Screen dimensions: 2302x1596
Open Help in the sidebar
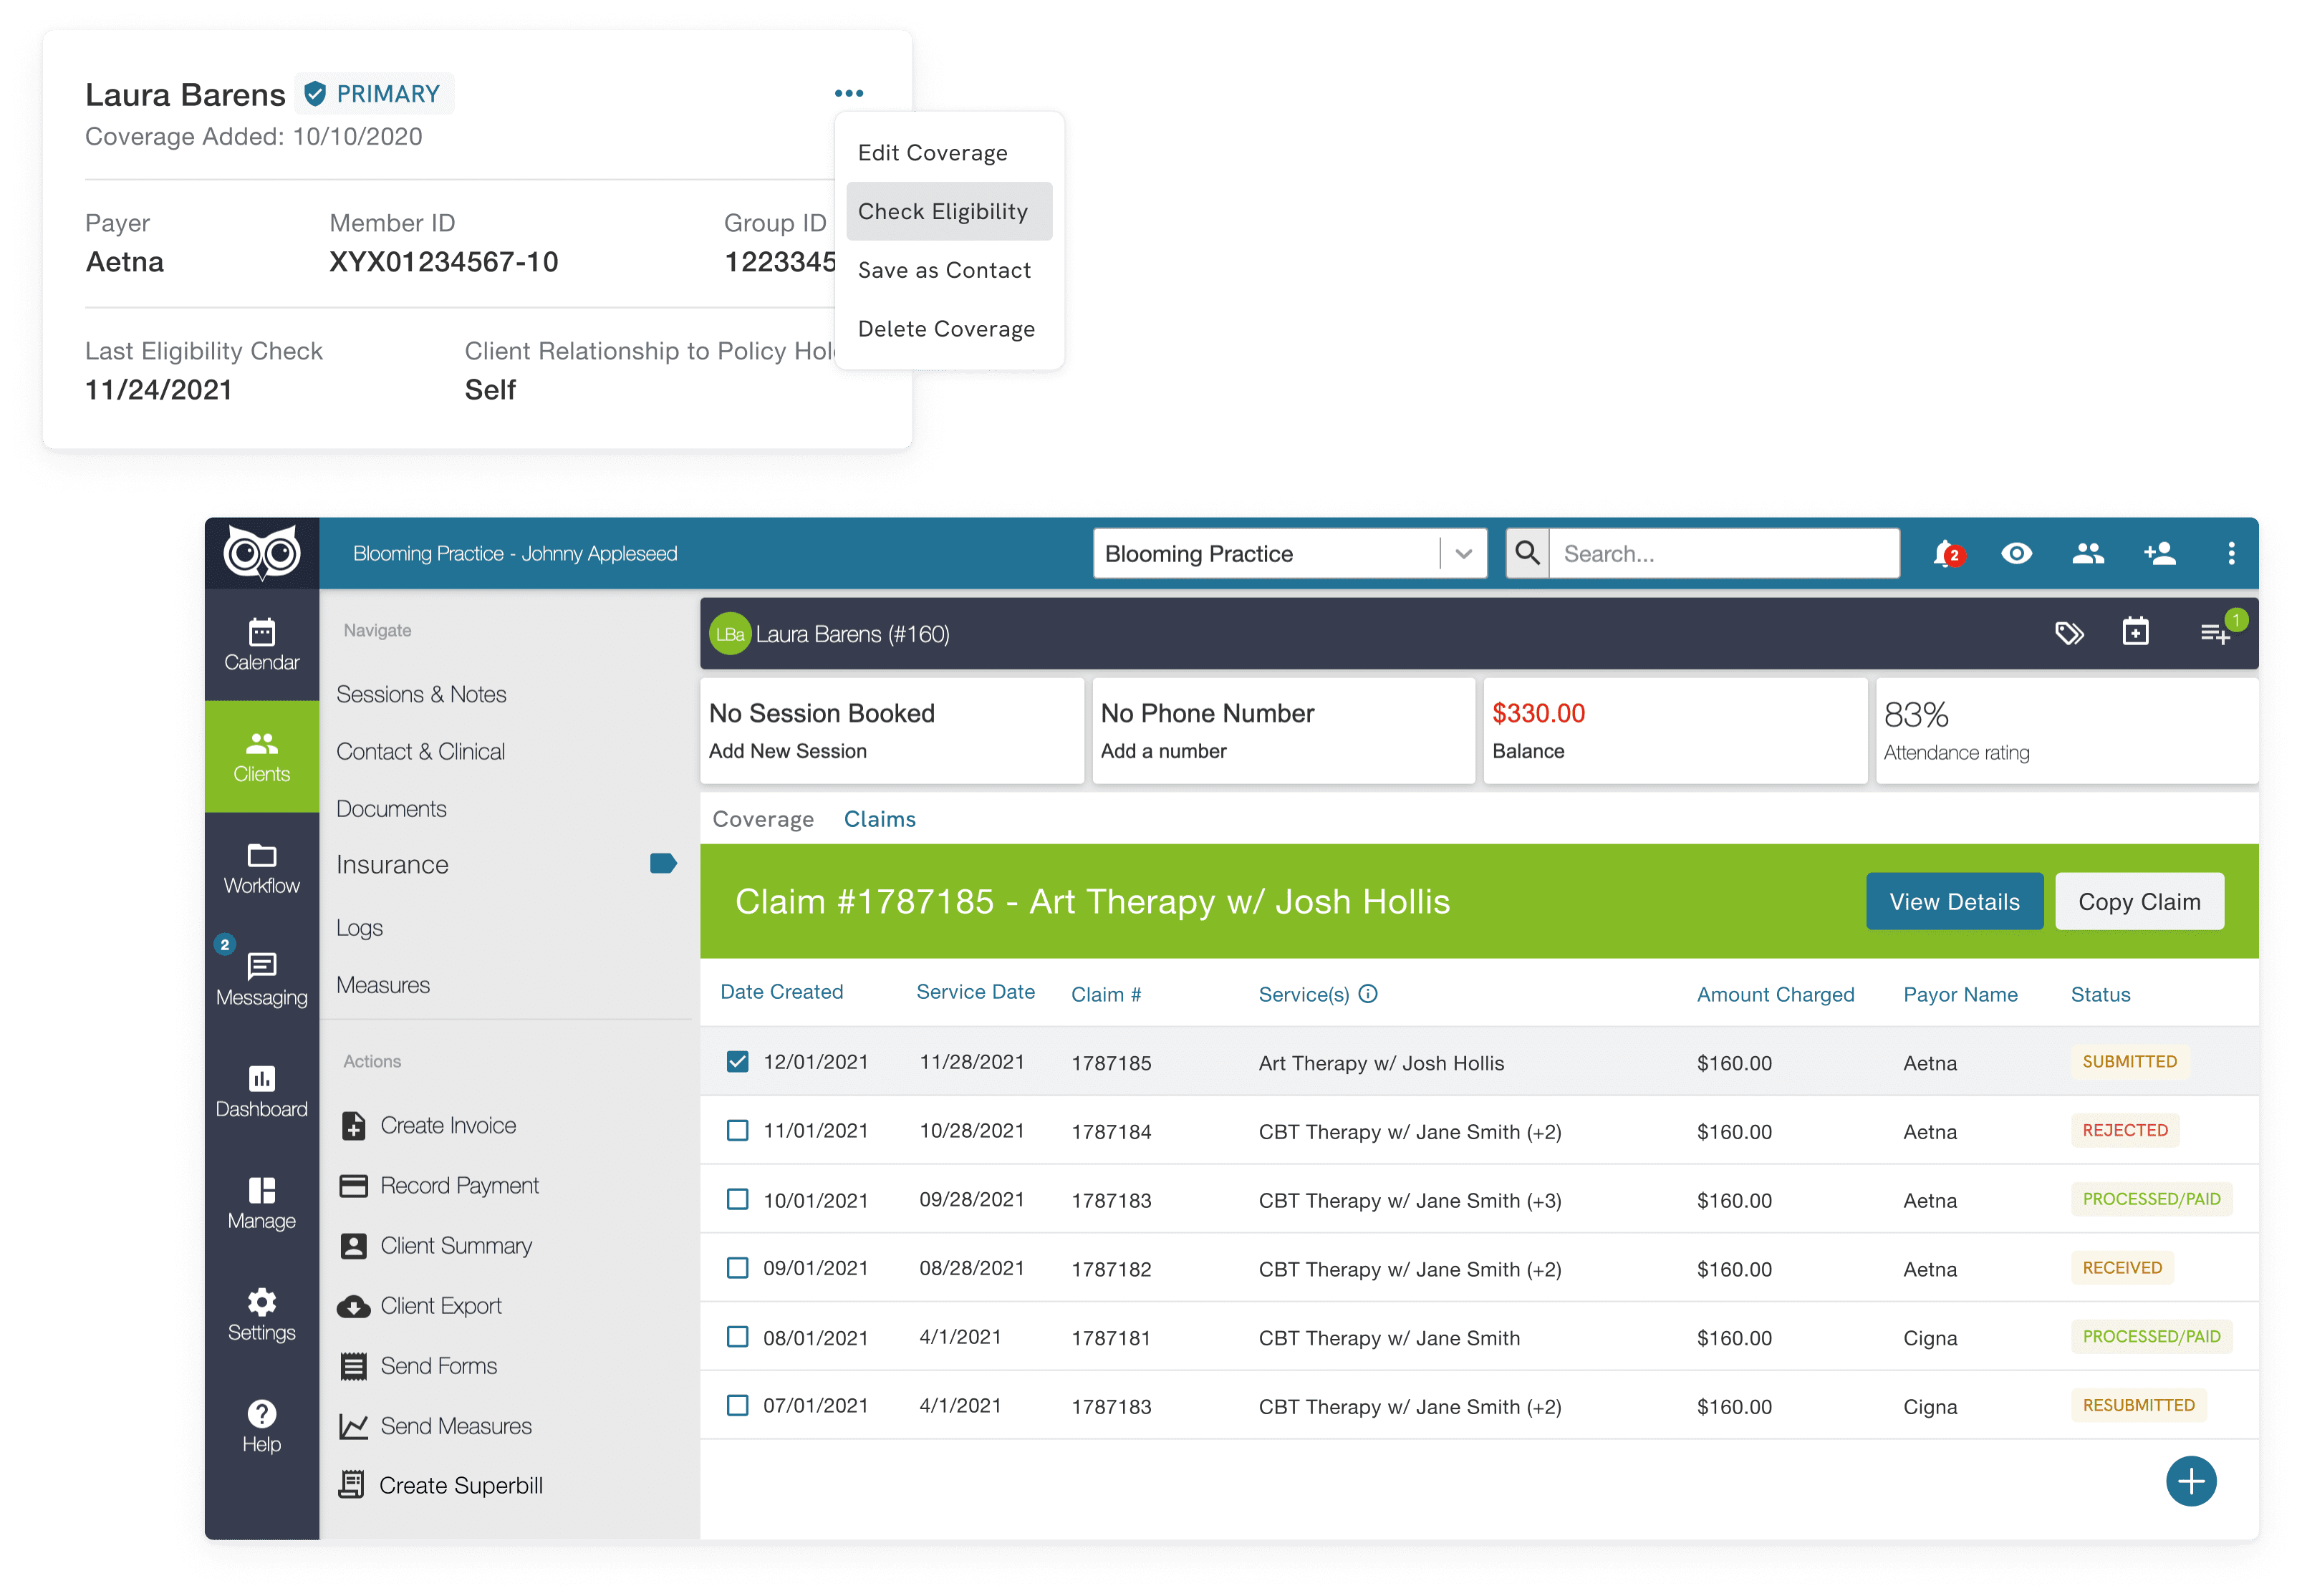[262, 1427]
